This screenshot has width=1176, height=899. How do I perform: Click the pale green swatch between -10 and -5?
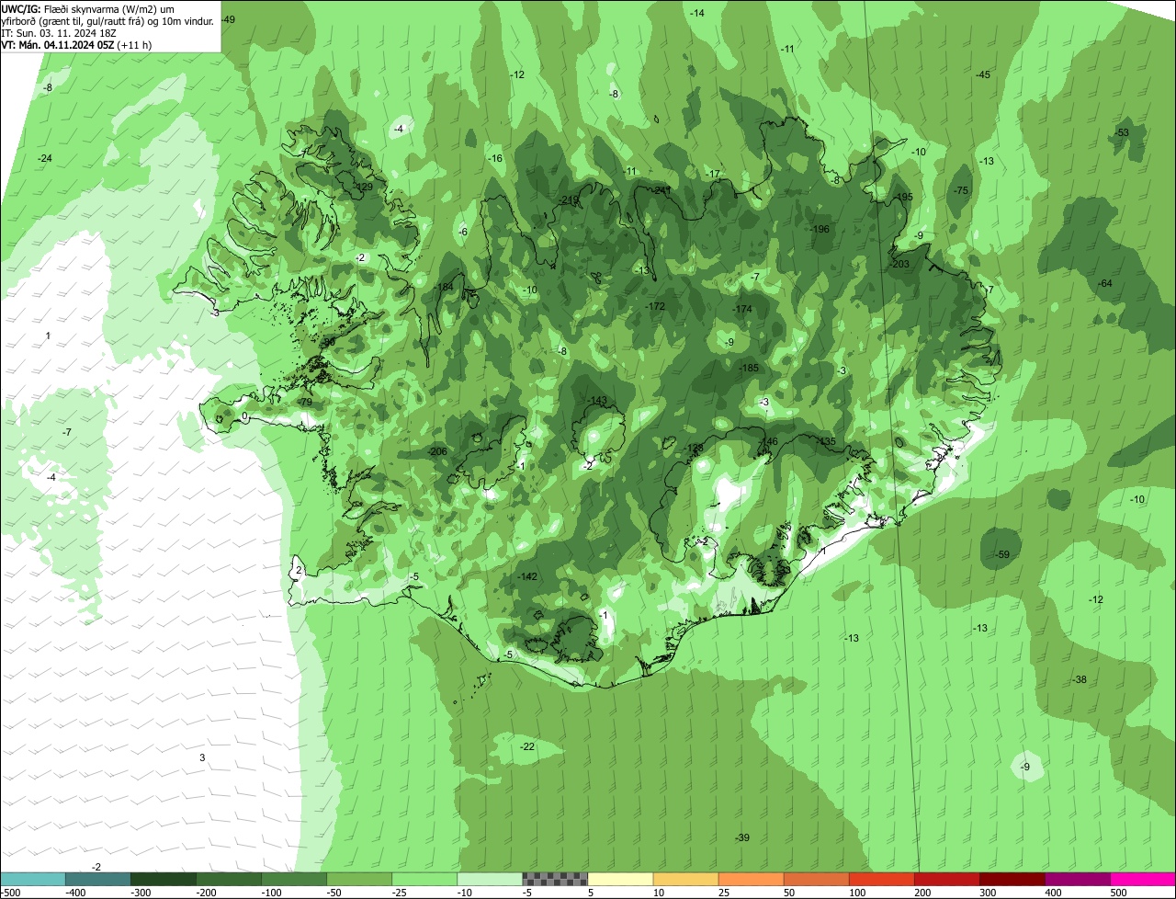[490, 879]
